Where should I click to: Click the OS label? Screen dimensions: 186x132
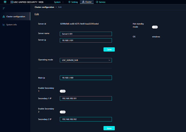click(134, 37)
